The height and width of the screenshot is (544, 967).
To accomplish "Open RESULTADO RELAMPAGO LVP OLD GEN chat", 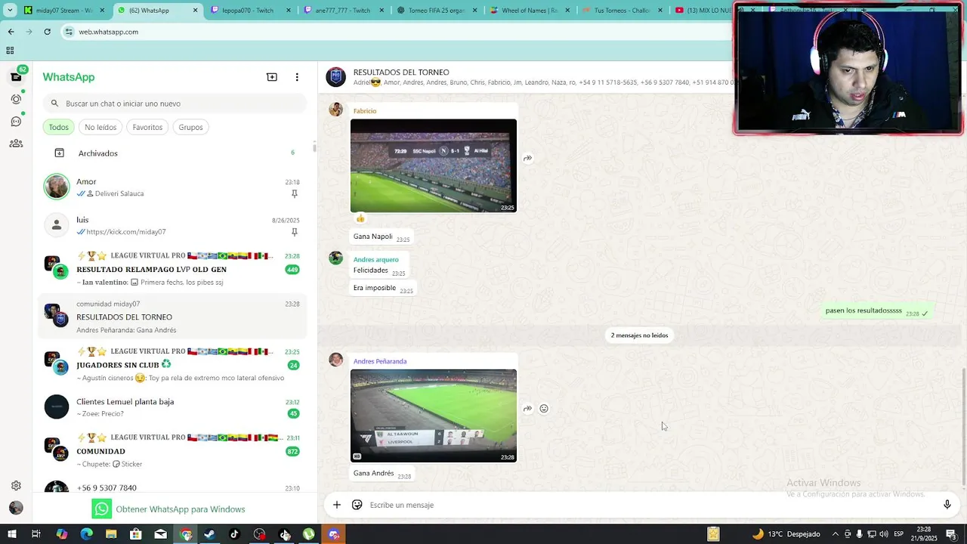I will 172,269.
